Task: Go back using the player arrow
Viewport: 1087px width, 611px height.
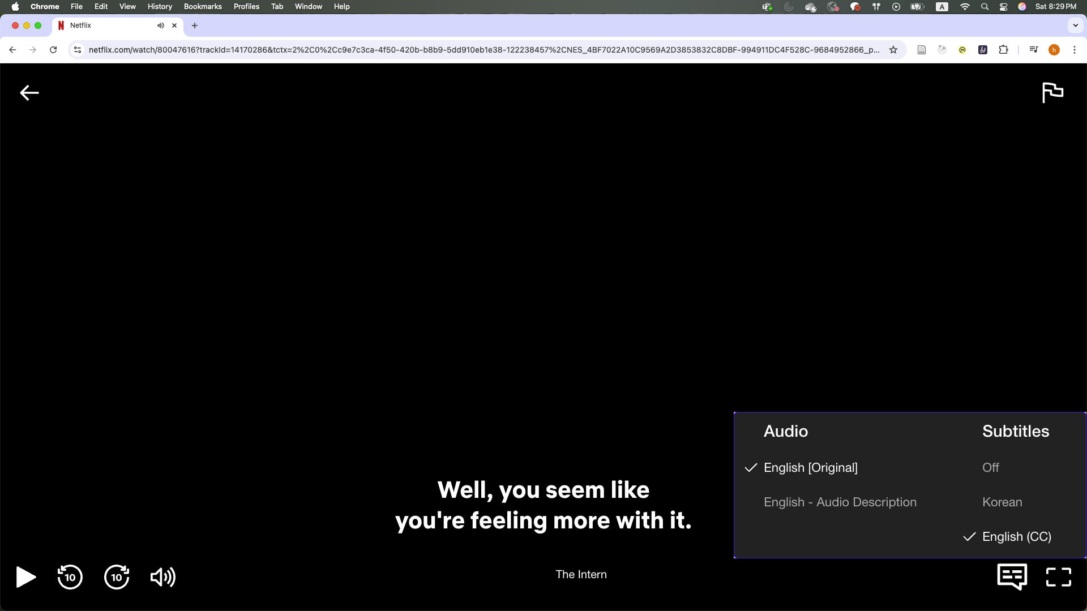Action: click(x=29, y=93)
